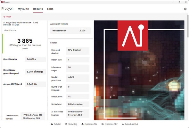Click the Batch size value 1

(69, 60)
